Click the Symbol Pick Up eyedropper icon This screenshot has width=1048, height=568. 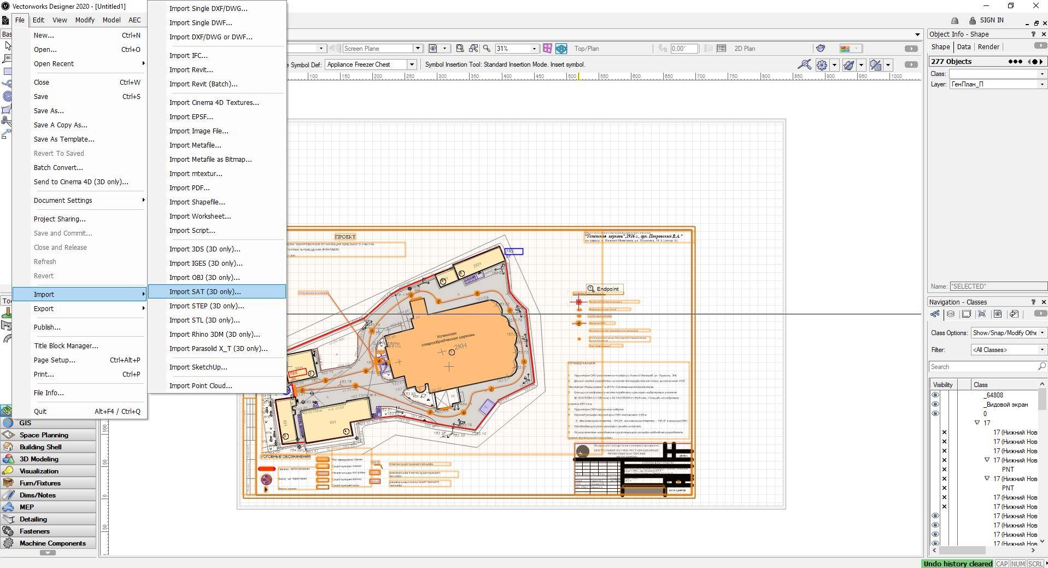(x=804, y=65)
